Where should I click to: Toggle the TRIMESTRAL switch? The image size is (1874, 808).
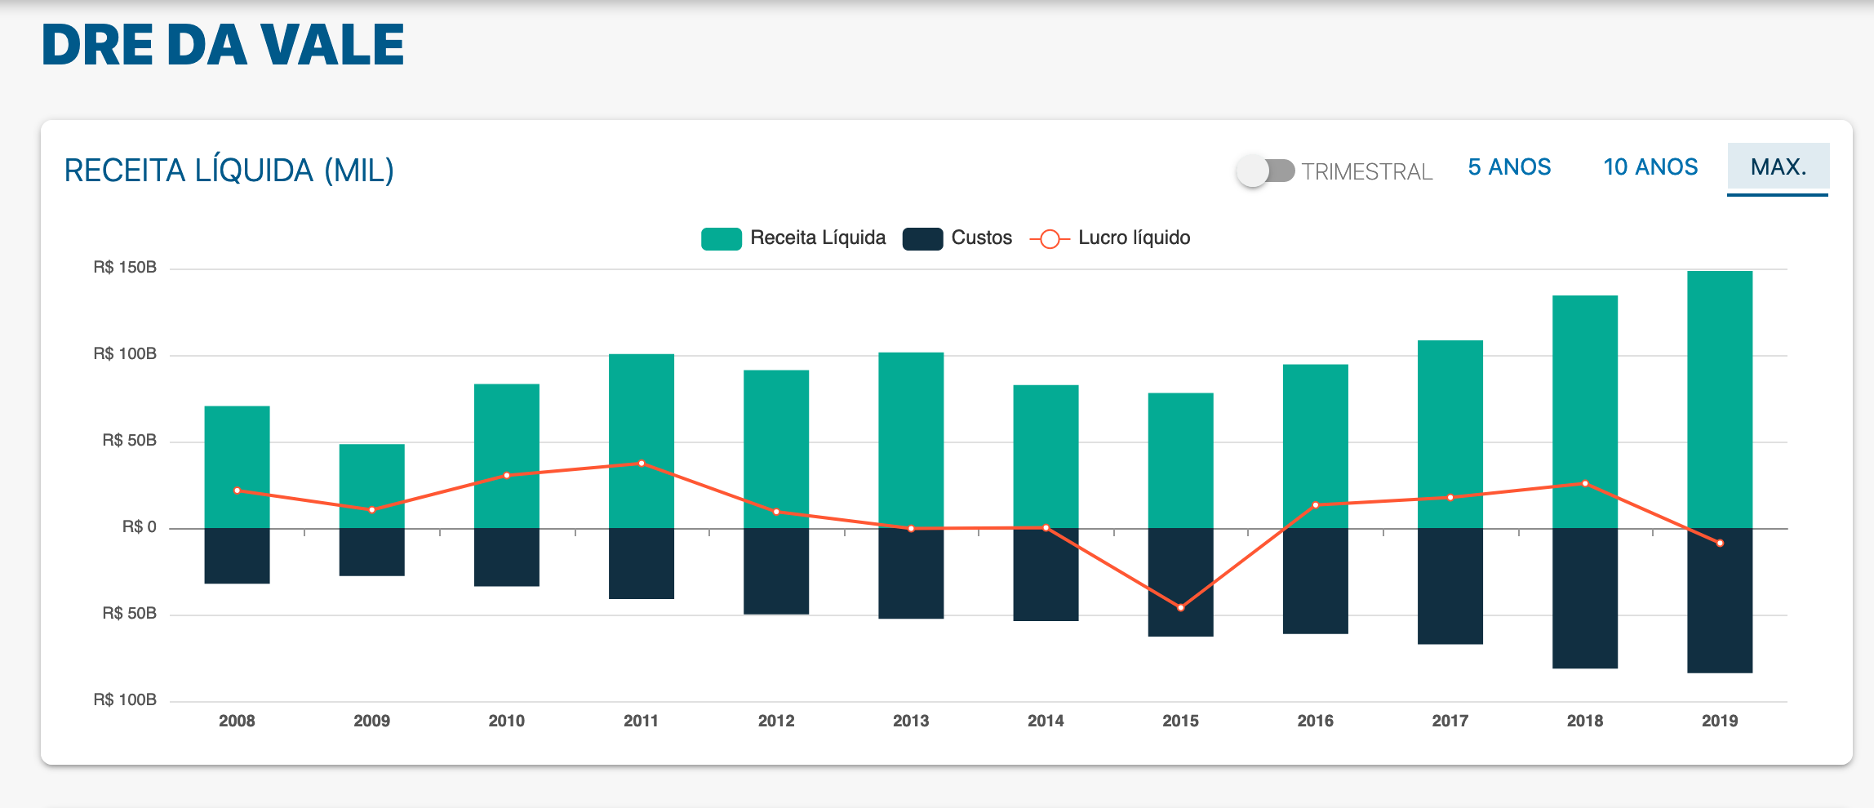[x=1265, y=171]
